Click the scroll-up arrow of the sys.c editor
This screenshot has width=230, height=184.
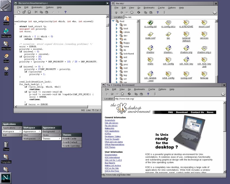tap(108, 16)
